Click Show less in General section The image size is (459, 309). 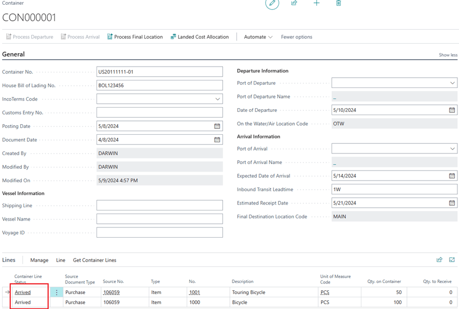[x=448, y=55]
